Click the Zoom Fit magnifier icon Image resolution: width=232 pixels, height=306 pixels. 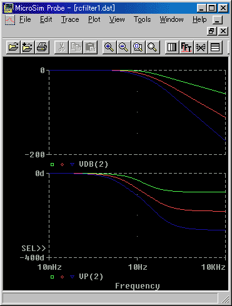point(153,47)
